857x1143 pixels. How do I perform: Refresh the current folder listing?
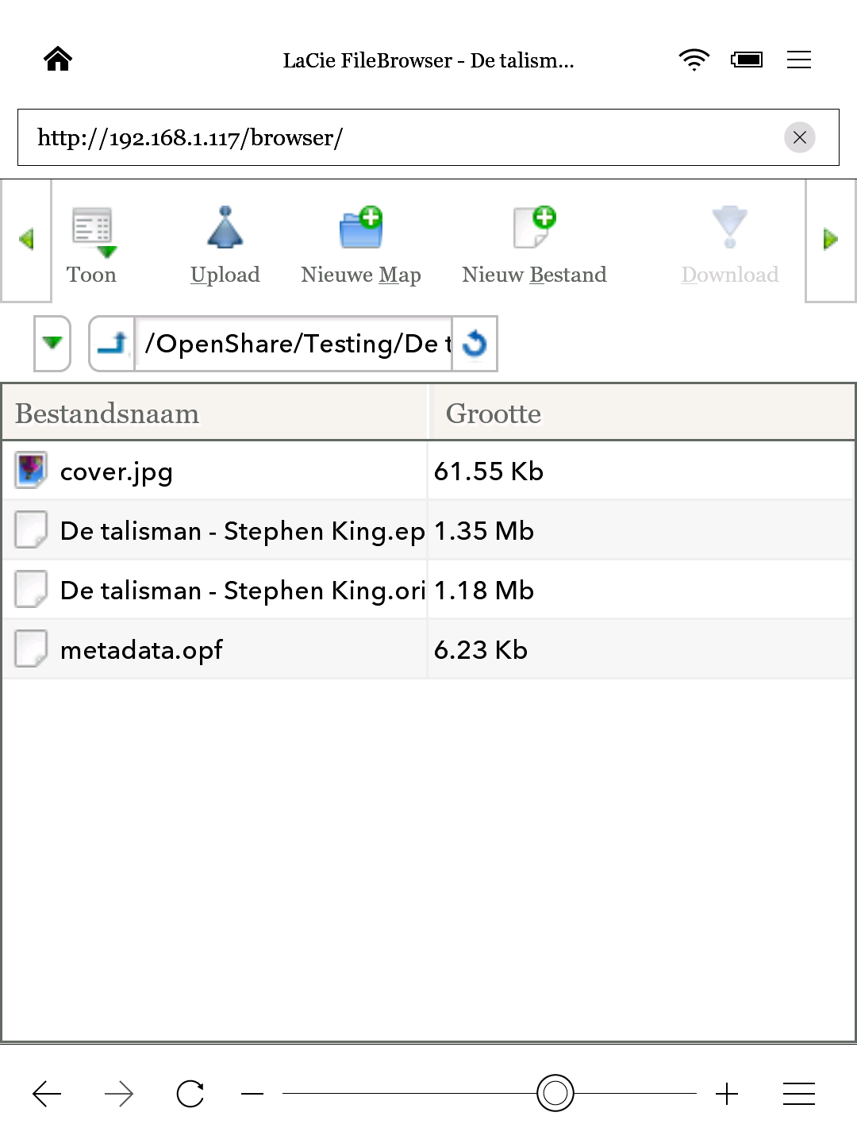point(475,344)
